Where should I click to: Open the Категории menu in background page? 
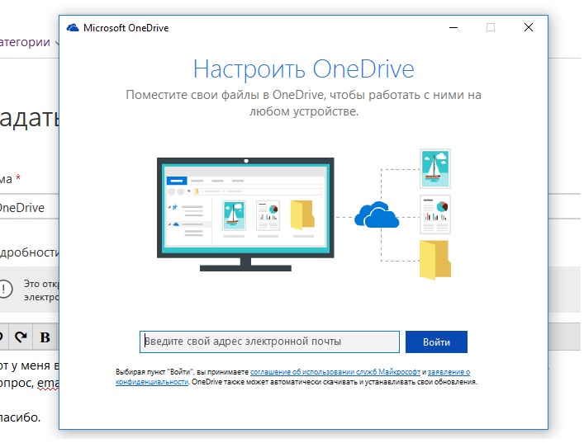[x=28, y=42]
